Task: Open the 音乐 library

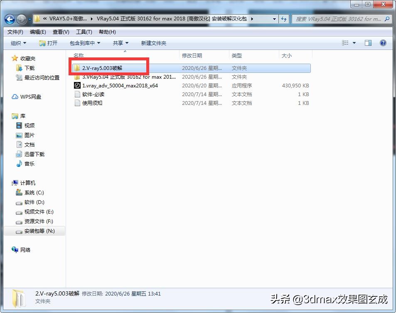Action: [25, 164]
